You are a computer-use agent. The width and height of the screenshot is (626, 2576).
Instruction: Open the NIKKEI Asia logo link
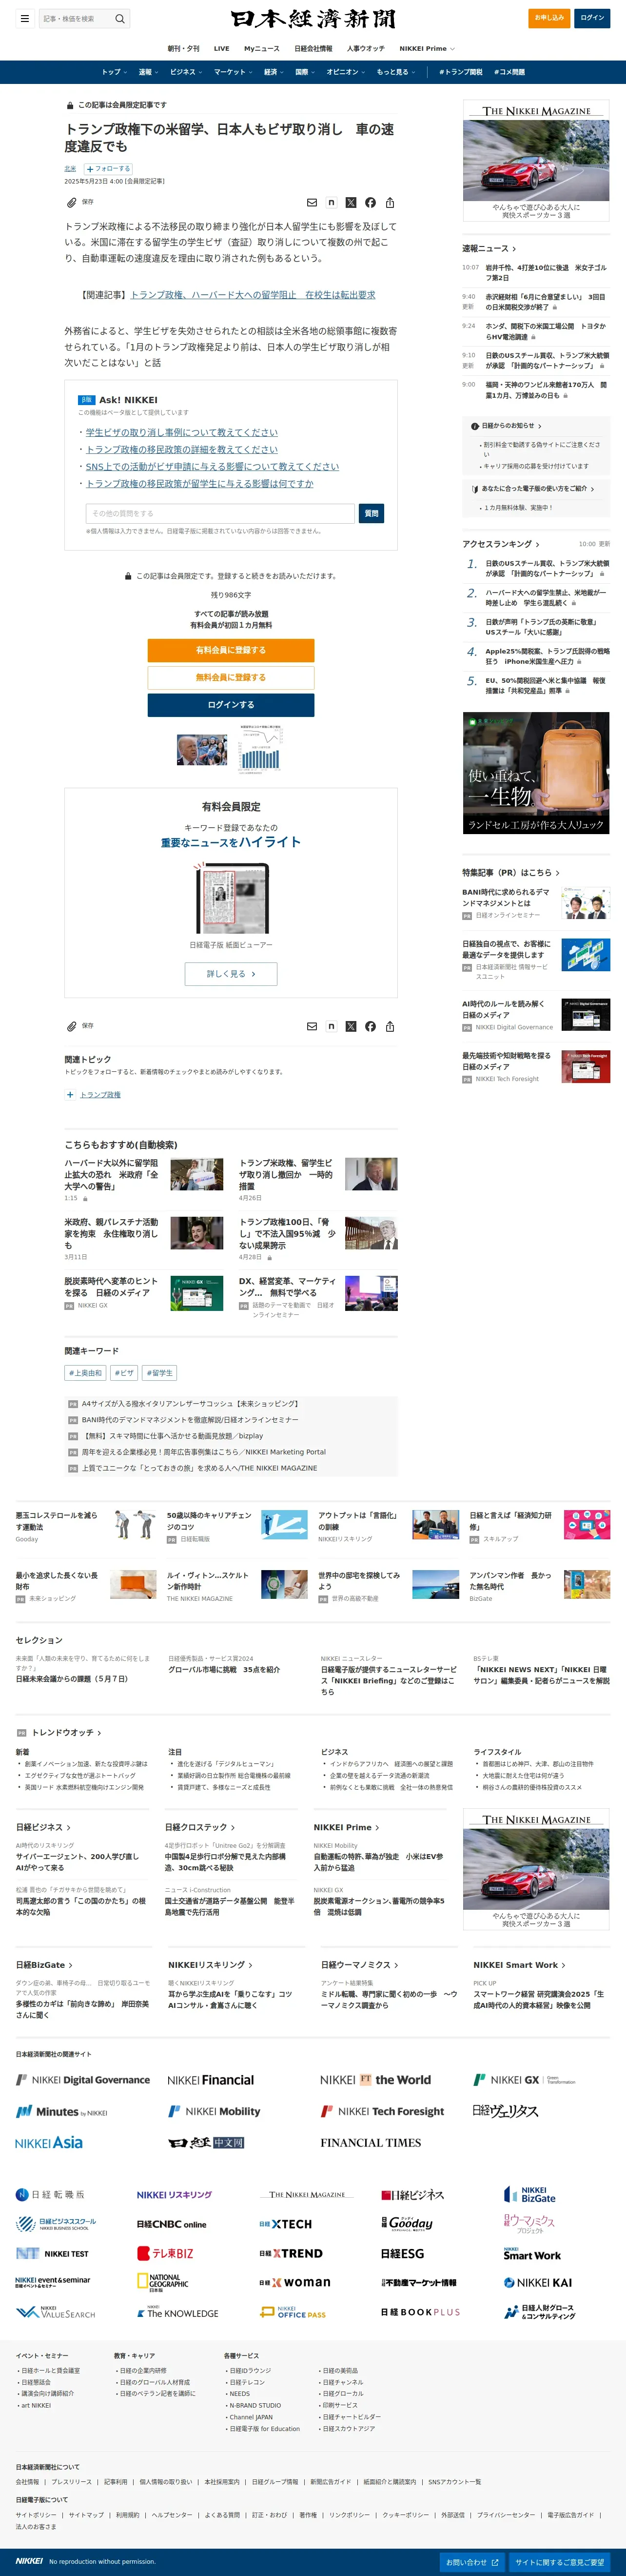[49, 2142]
